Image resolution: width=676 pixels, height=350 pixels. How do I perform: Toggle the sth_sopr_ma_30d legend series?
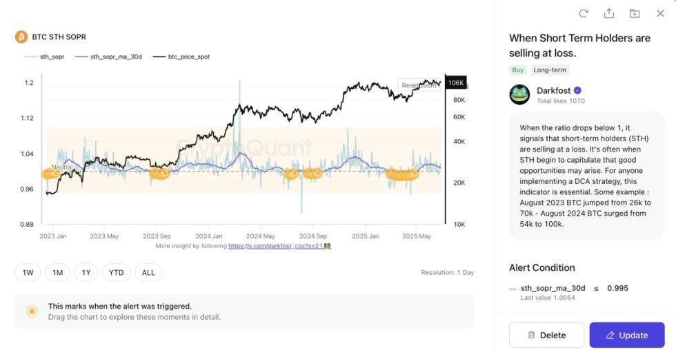tap(108, 56)
